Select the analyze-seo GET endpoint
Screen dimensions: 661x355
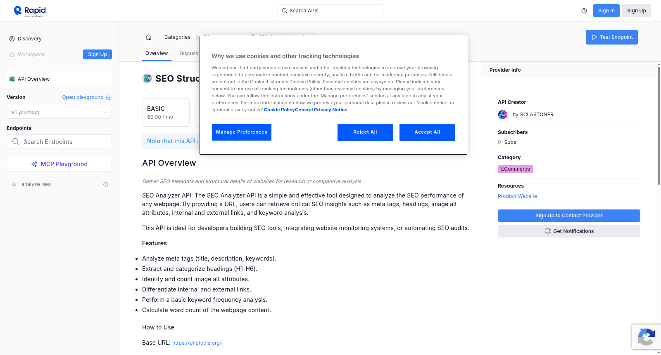pyautogui.click(x=59, y=184)
